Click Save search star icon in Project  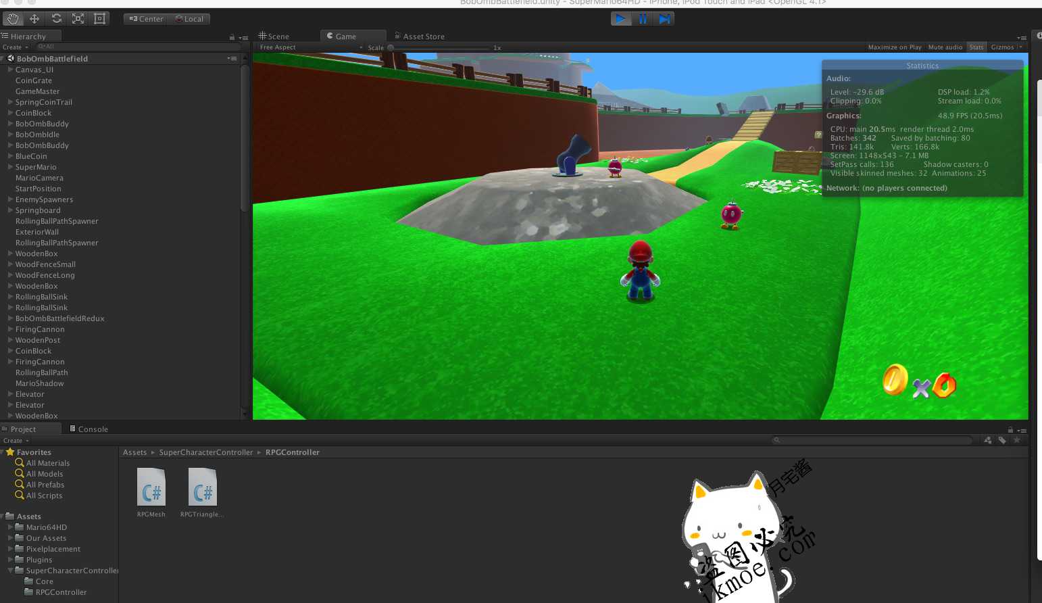pyautogui.click(x=1016, y=440)
